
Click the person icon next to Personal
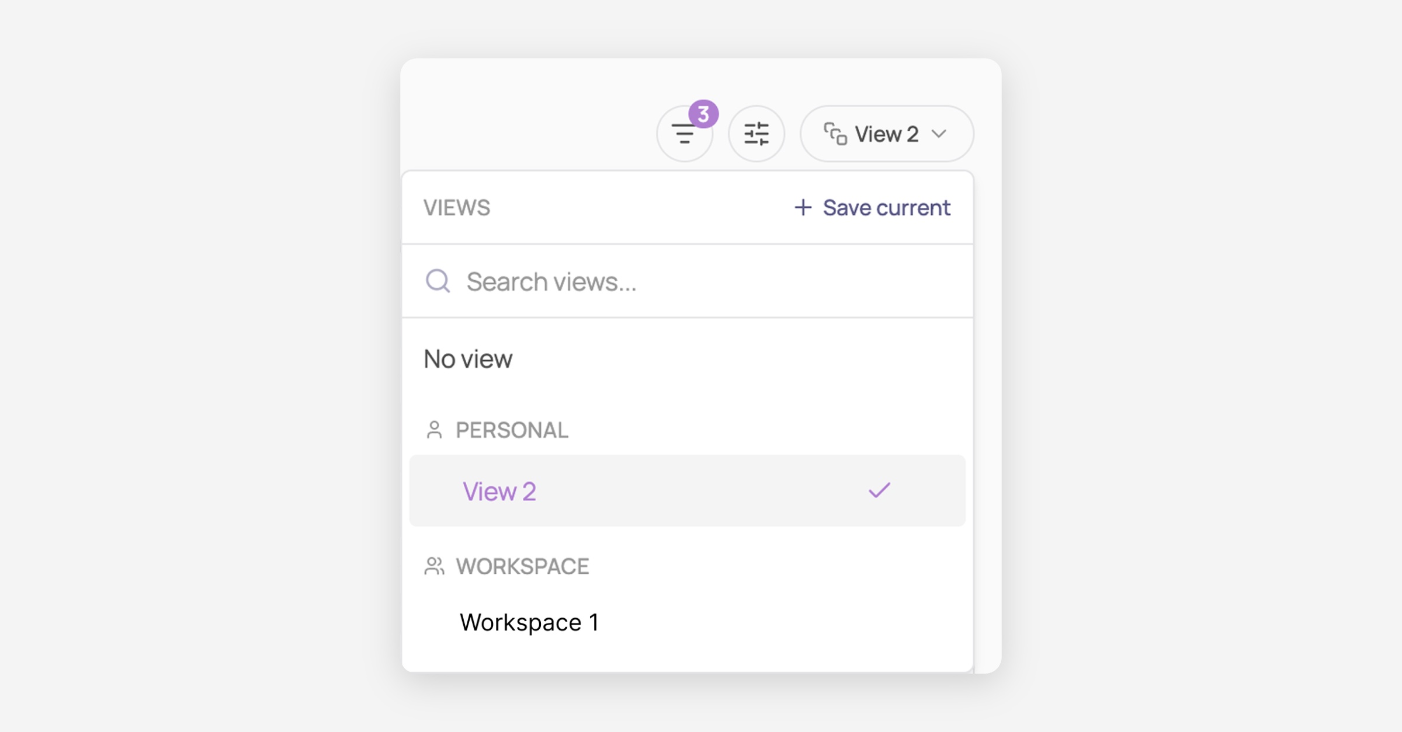point(434,430)
